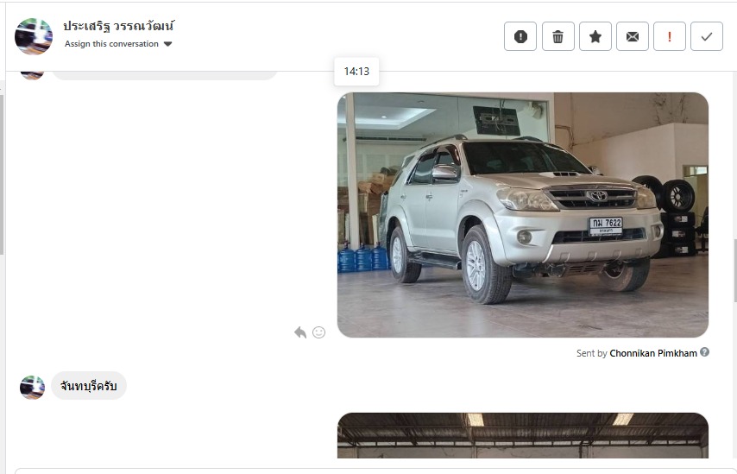Reply to the Toyota photo message
Image resolution: width=737 pixels, height=474 pixels.
[300, 332]
